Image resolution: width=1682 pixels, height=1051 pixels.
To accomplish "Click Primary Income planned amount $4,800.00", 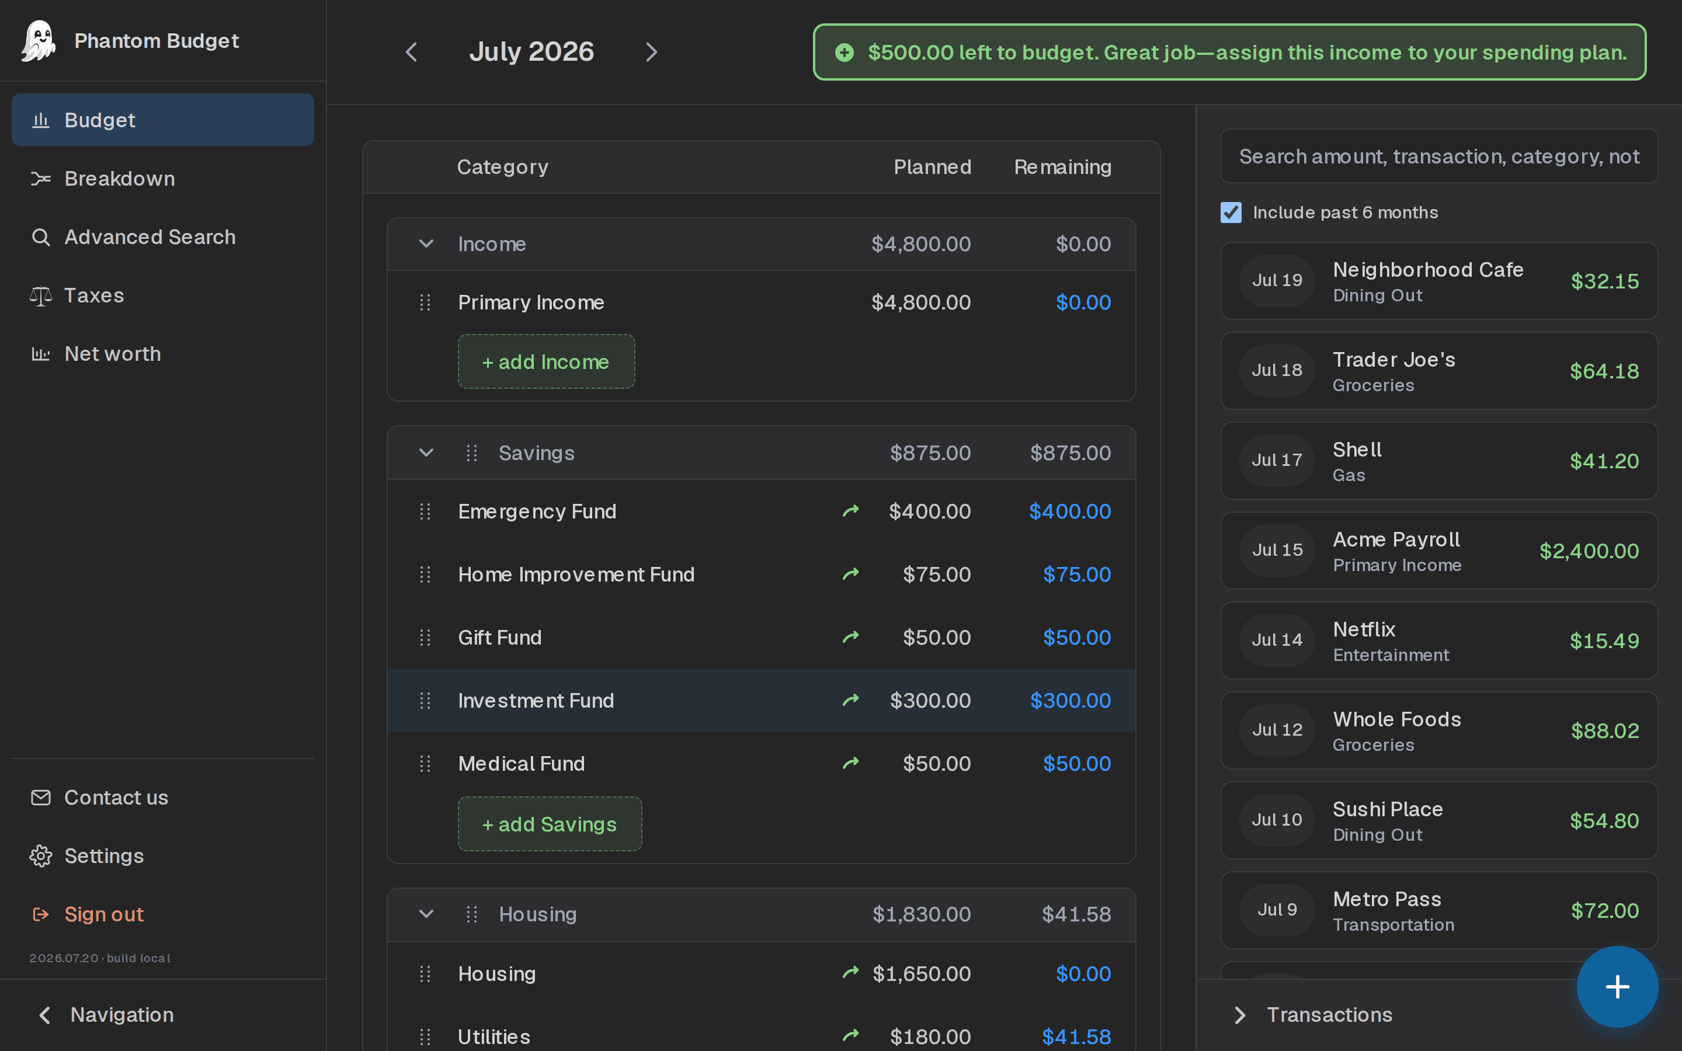I will [x=921, y=302].
